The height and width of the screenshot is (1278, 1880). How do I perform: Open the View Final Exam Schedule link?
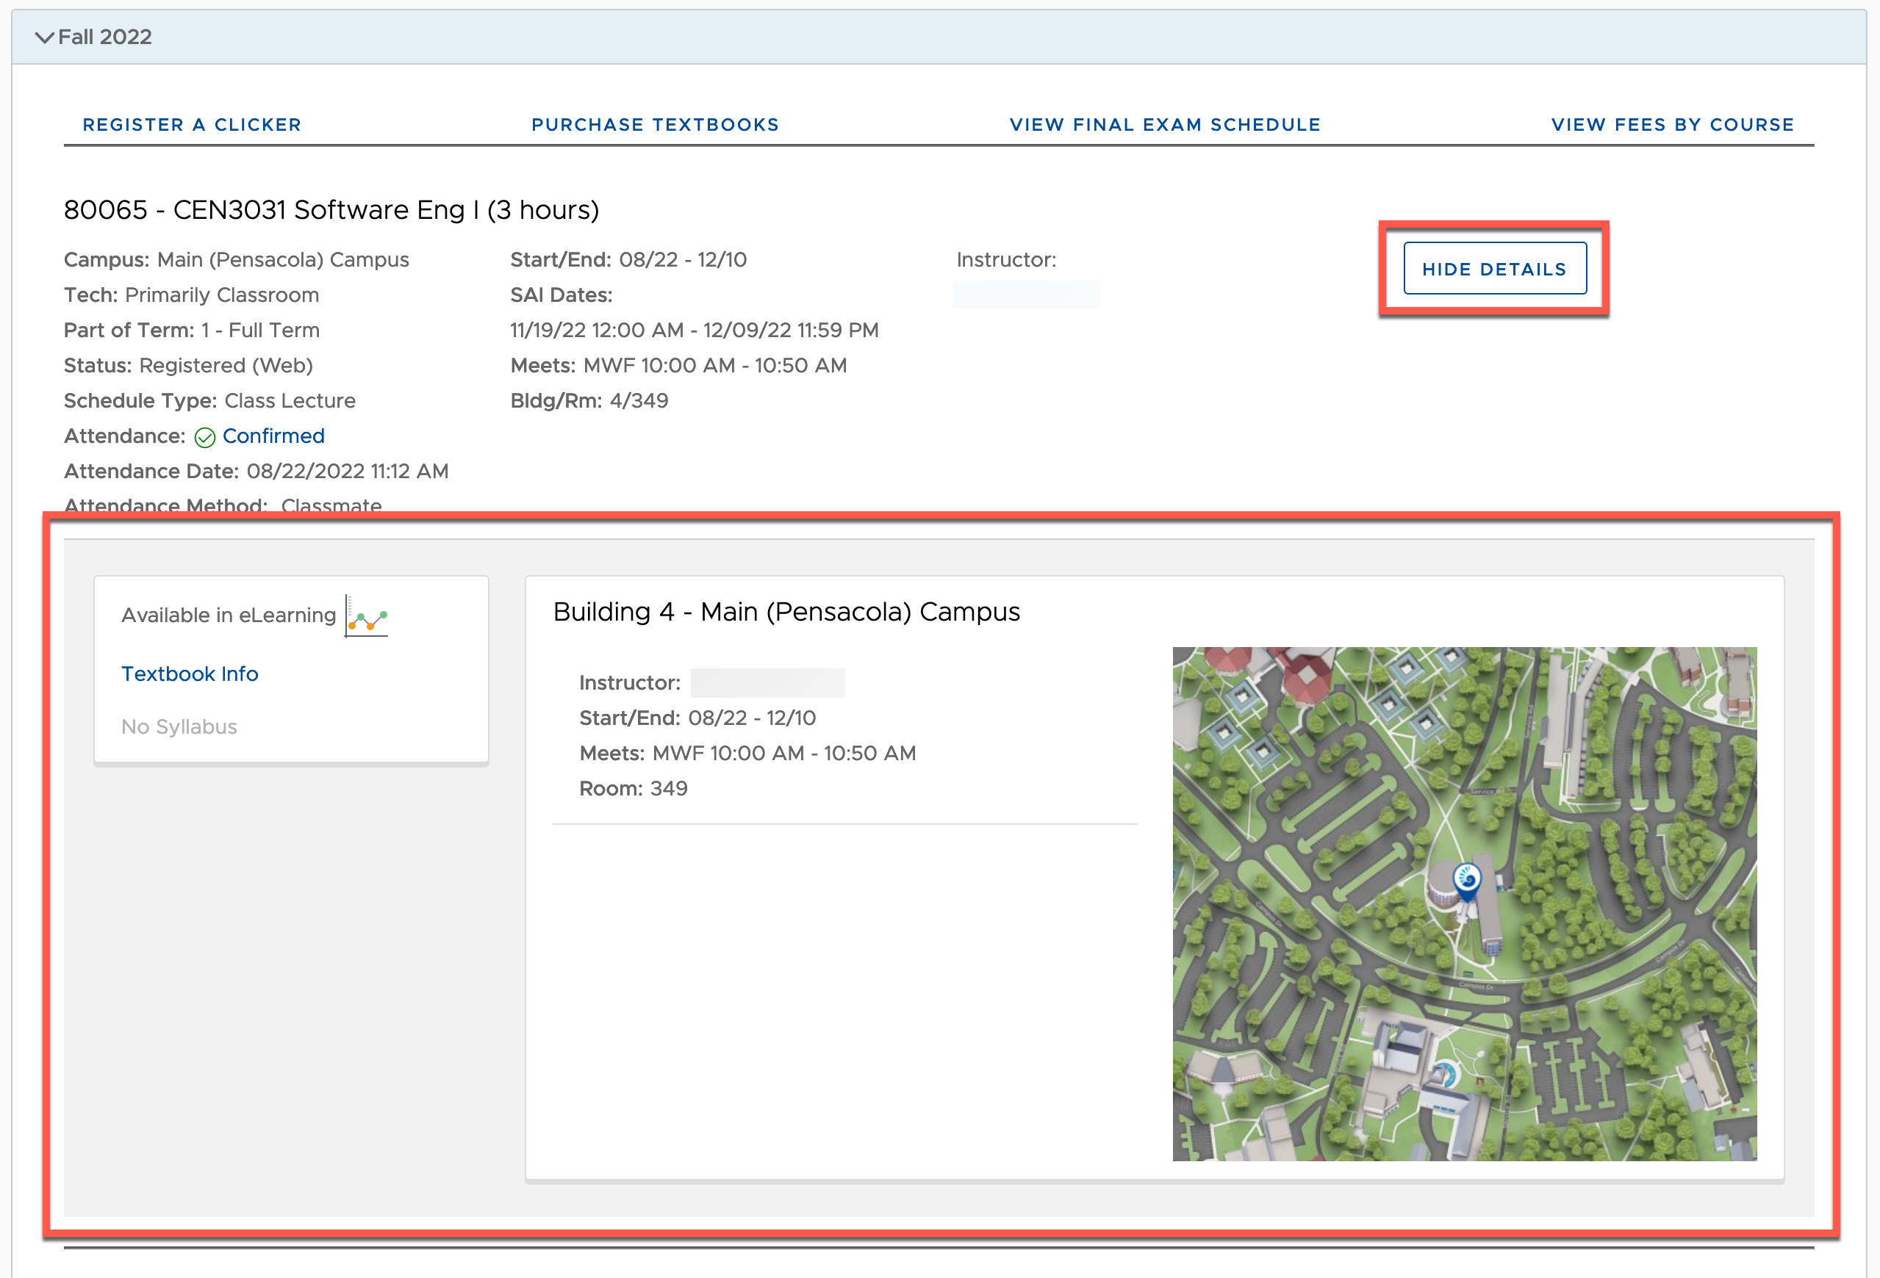[1165, 124]
